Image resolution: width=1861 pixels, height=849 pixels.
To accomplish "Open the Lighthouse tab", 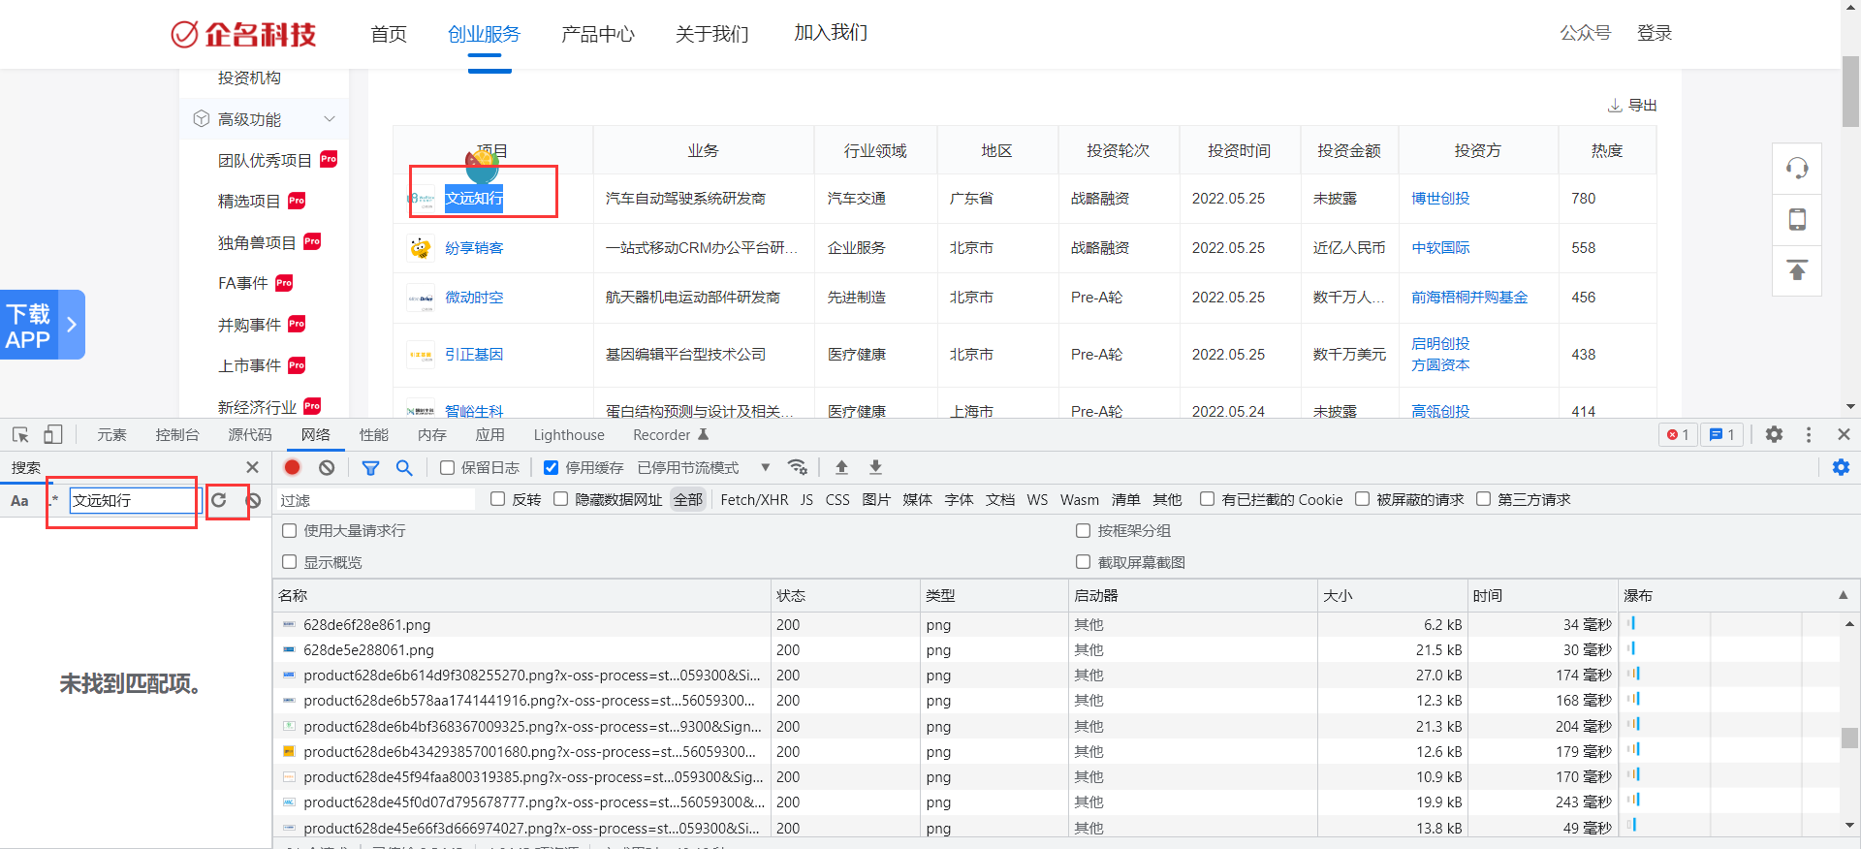I will tap(569, 435).
